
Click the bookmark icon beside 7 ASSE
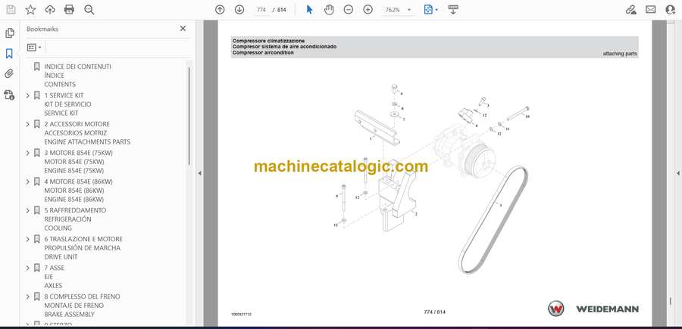tap(37, 268)
